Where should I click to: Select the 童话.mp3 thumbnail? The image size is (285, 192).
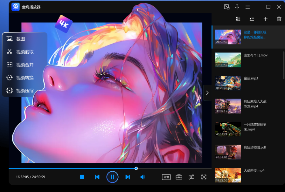click(228, 83)
